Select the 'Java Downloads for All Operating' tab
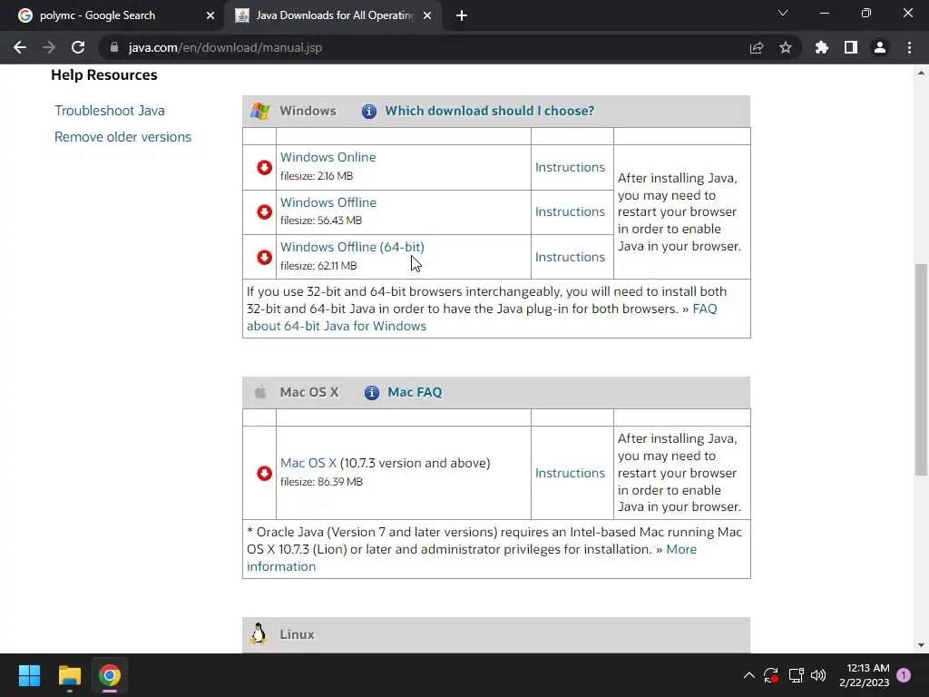 [x=335, y=15]
